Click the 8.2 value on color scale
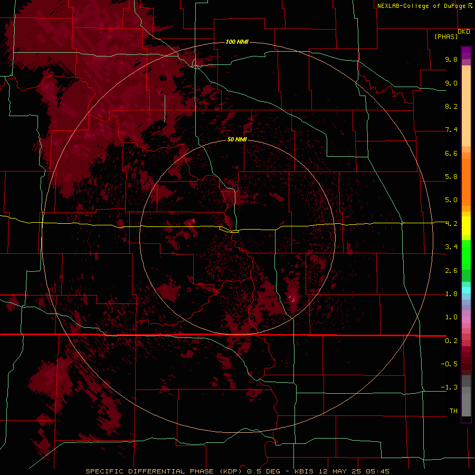Viewport: 475px width, 475px height. 451,106
